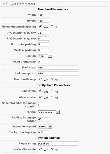The width and height of the screenshot is (110, 154).
Task: Select Yes for Fiexed thubmnail spacing
Action: coord(40,27)
